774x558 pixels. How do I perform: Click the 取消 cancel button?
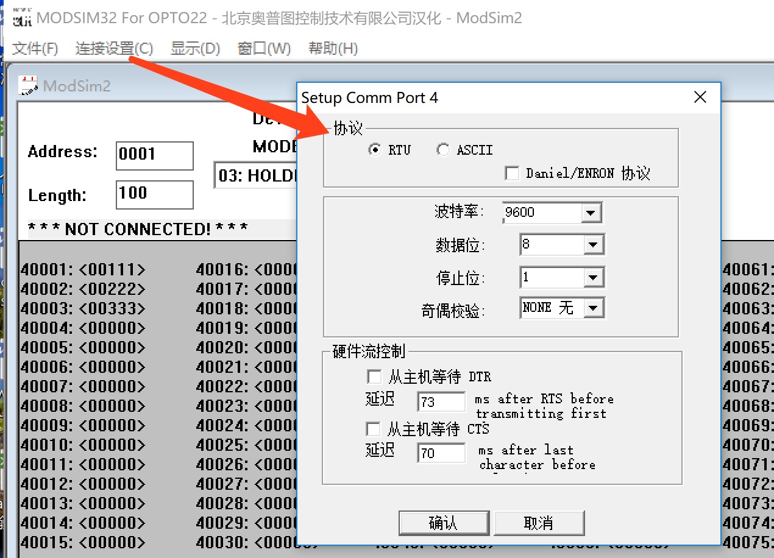point(539,523)
